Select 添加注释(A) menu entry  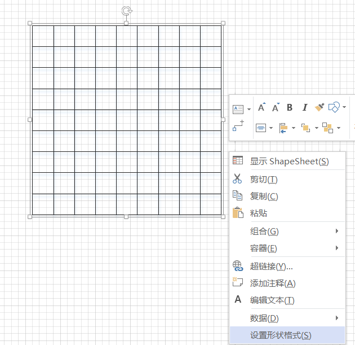(287, 283)
